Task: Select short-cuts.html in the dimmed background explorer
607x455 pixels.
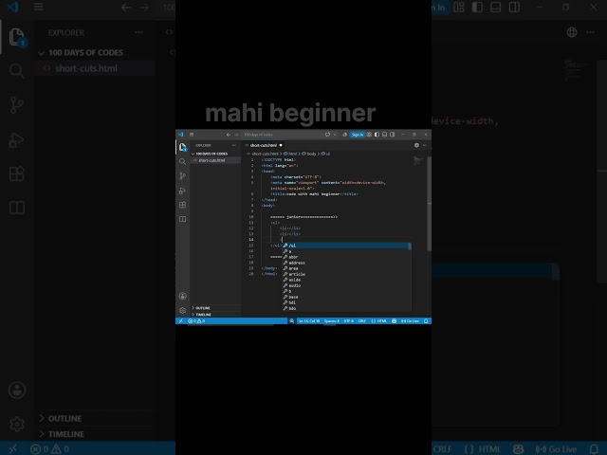Action: click(96, 68)
